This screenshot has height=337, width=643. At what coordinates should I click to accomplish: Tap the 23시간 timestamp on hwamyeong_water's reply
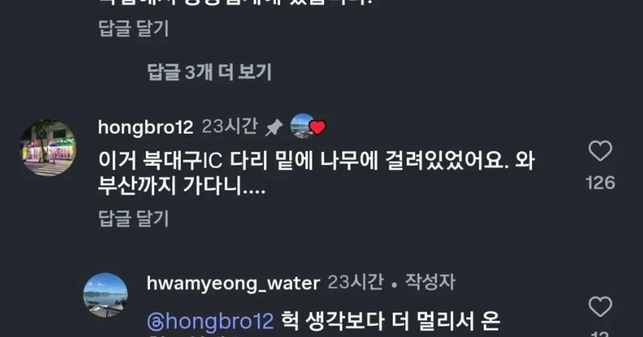(x=355, y=282)
